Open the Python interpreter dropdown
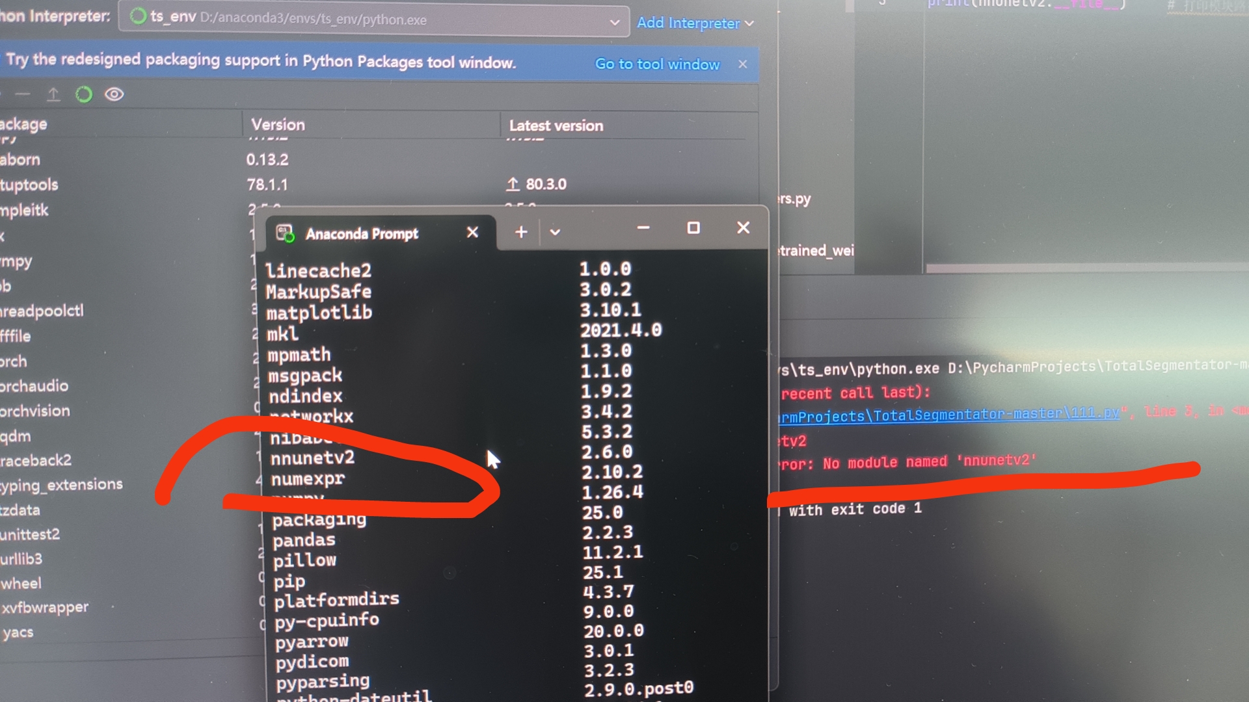 click(614, 23)
